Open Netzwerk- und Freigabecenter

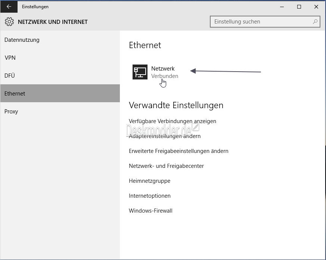pyautogui.click(x=166, y=166)
